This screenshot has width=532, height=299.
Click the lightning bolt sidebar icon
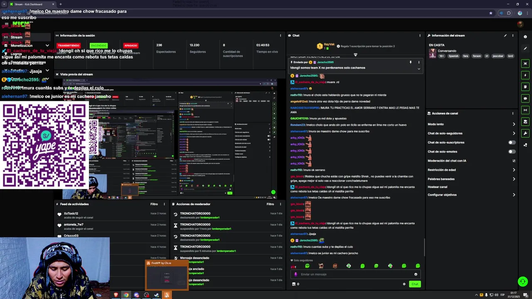[525, 75]
